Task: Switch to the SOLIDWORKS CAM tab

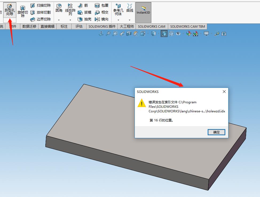Action: [x=152, y=26]
